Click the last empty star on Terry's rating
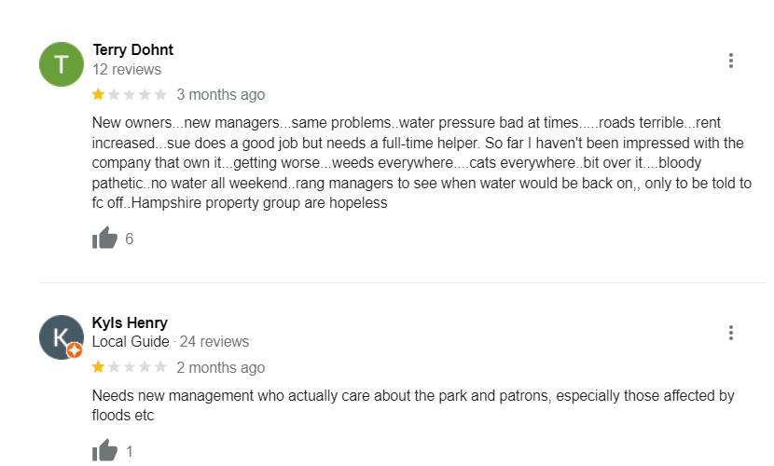Image resolution: width=774 pixels, height=466 pixels. tap(160, 94)
